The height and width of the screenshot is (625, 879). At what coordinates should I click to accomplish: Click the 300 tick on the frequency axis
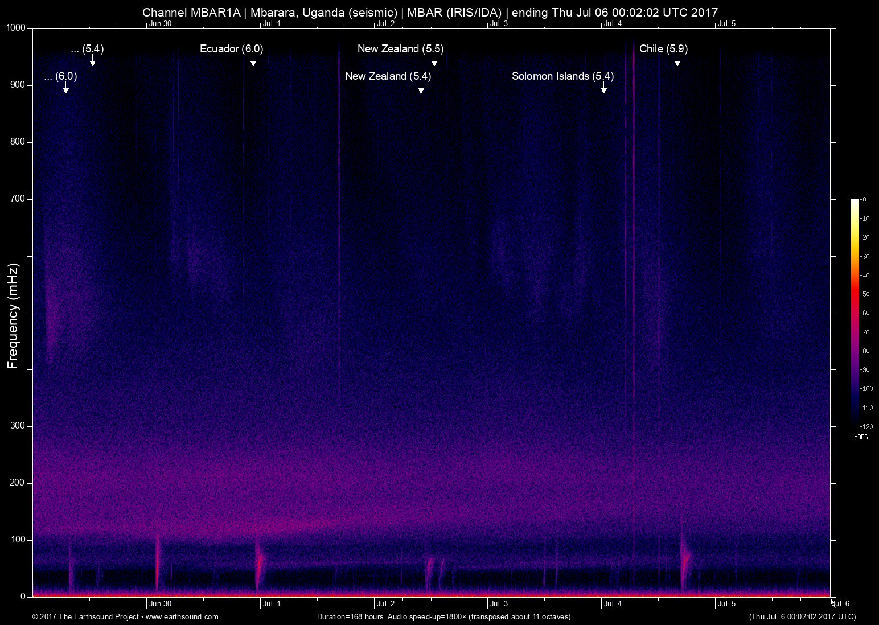pyautogui.click(x=18, y=426)
